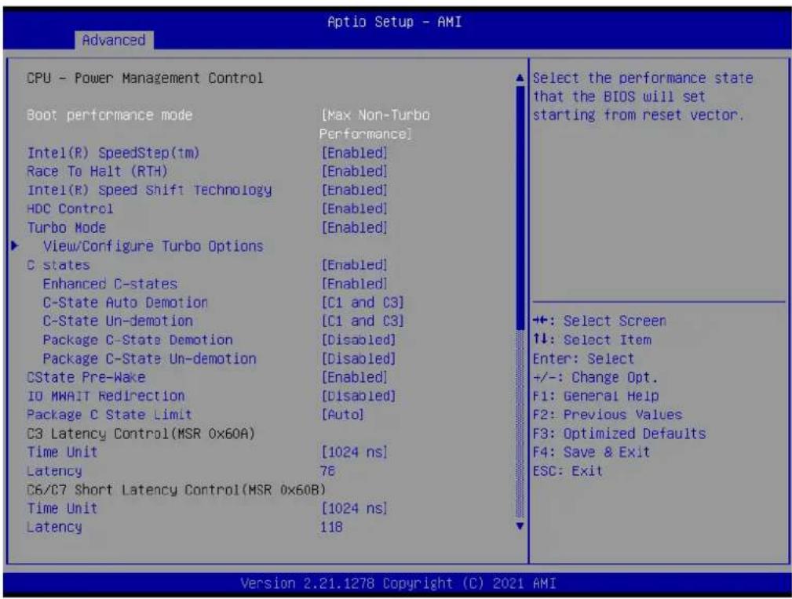Edit C6/C7 Short Latency value 118
The height and width of the screenshot is (599, 792).
coord(331,527)
